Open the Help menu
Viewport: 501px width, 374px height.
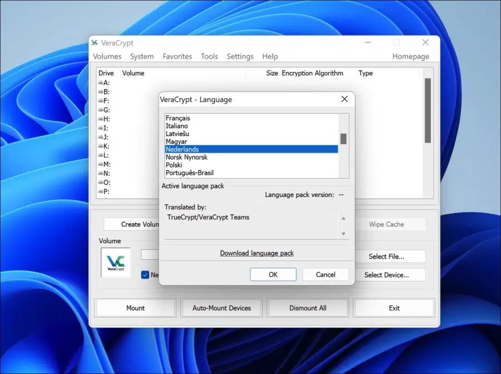[270, 56]
